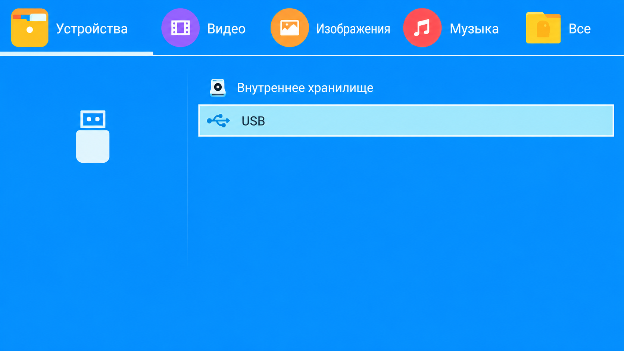The image size is (624, 351).
Task: Open the yellow Все folder icon
Action: 543,28
